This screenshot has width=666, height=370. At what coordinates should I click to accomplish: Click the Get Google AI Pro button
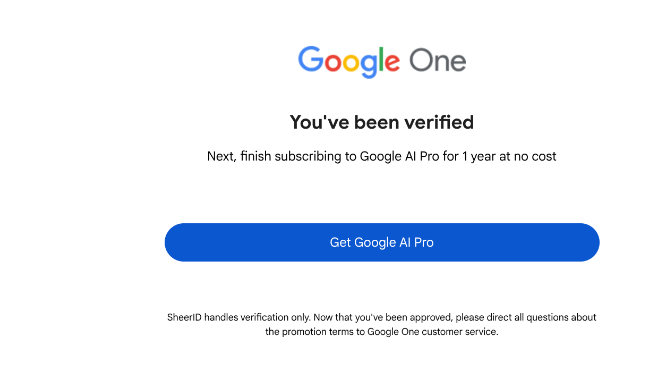[382, 242]
